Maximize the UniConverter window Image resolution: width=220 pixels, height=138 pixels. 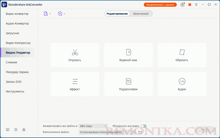[209, 5]
